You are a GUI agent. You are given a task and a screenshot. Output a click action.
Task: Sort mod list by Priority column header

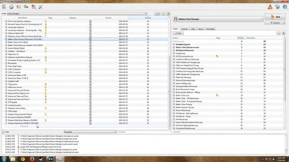click(x=148, y=18)
